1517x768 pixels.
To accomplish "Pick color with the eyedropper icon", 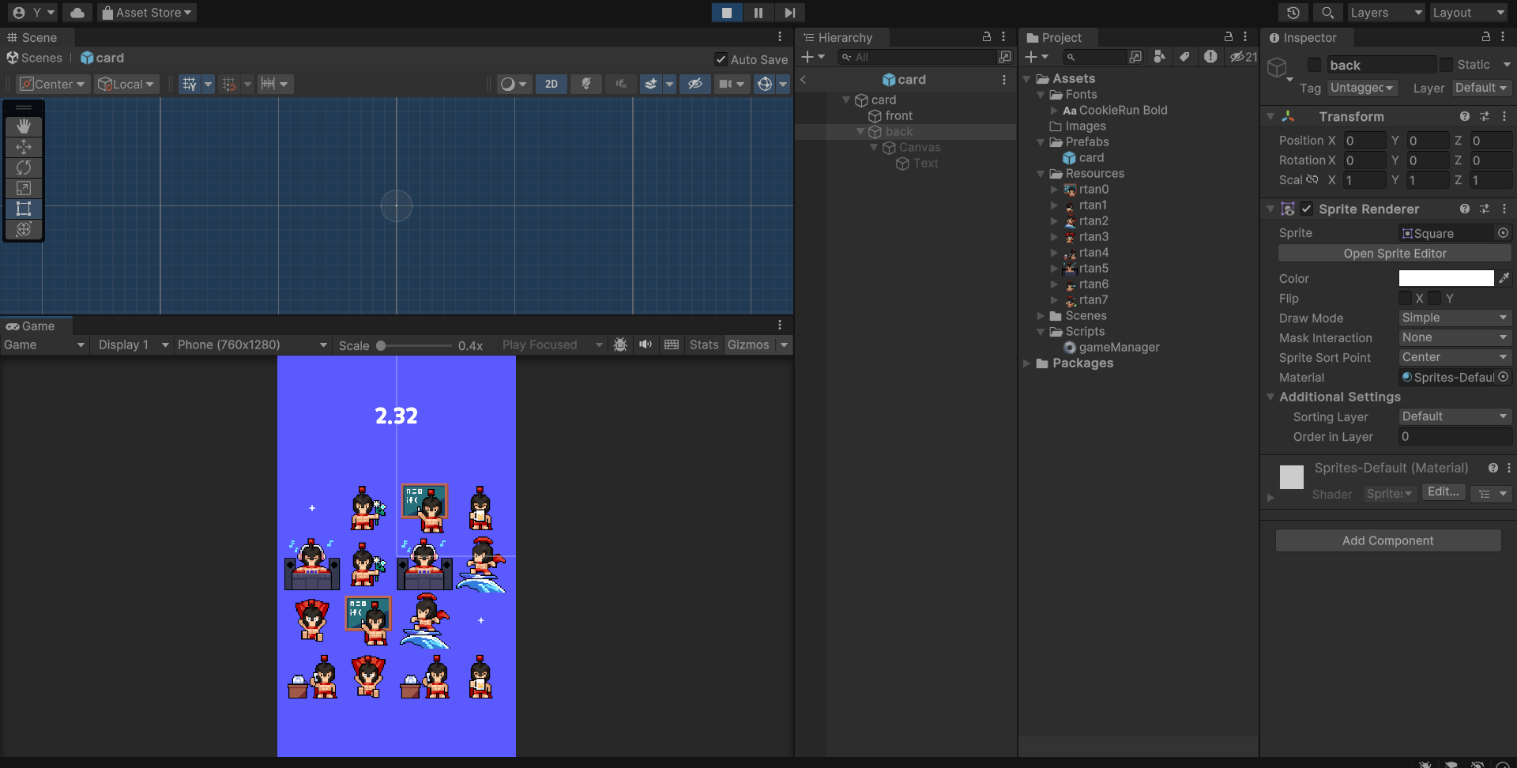I will pos(1504,278).
